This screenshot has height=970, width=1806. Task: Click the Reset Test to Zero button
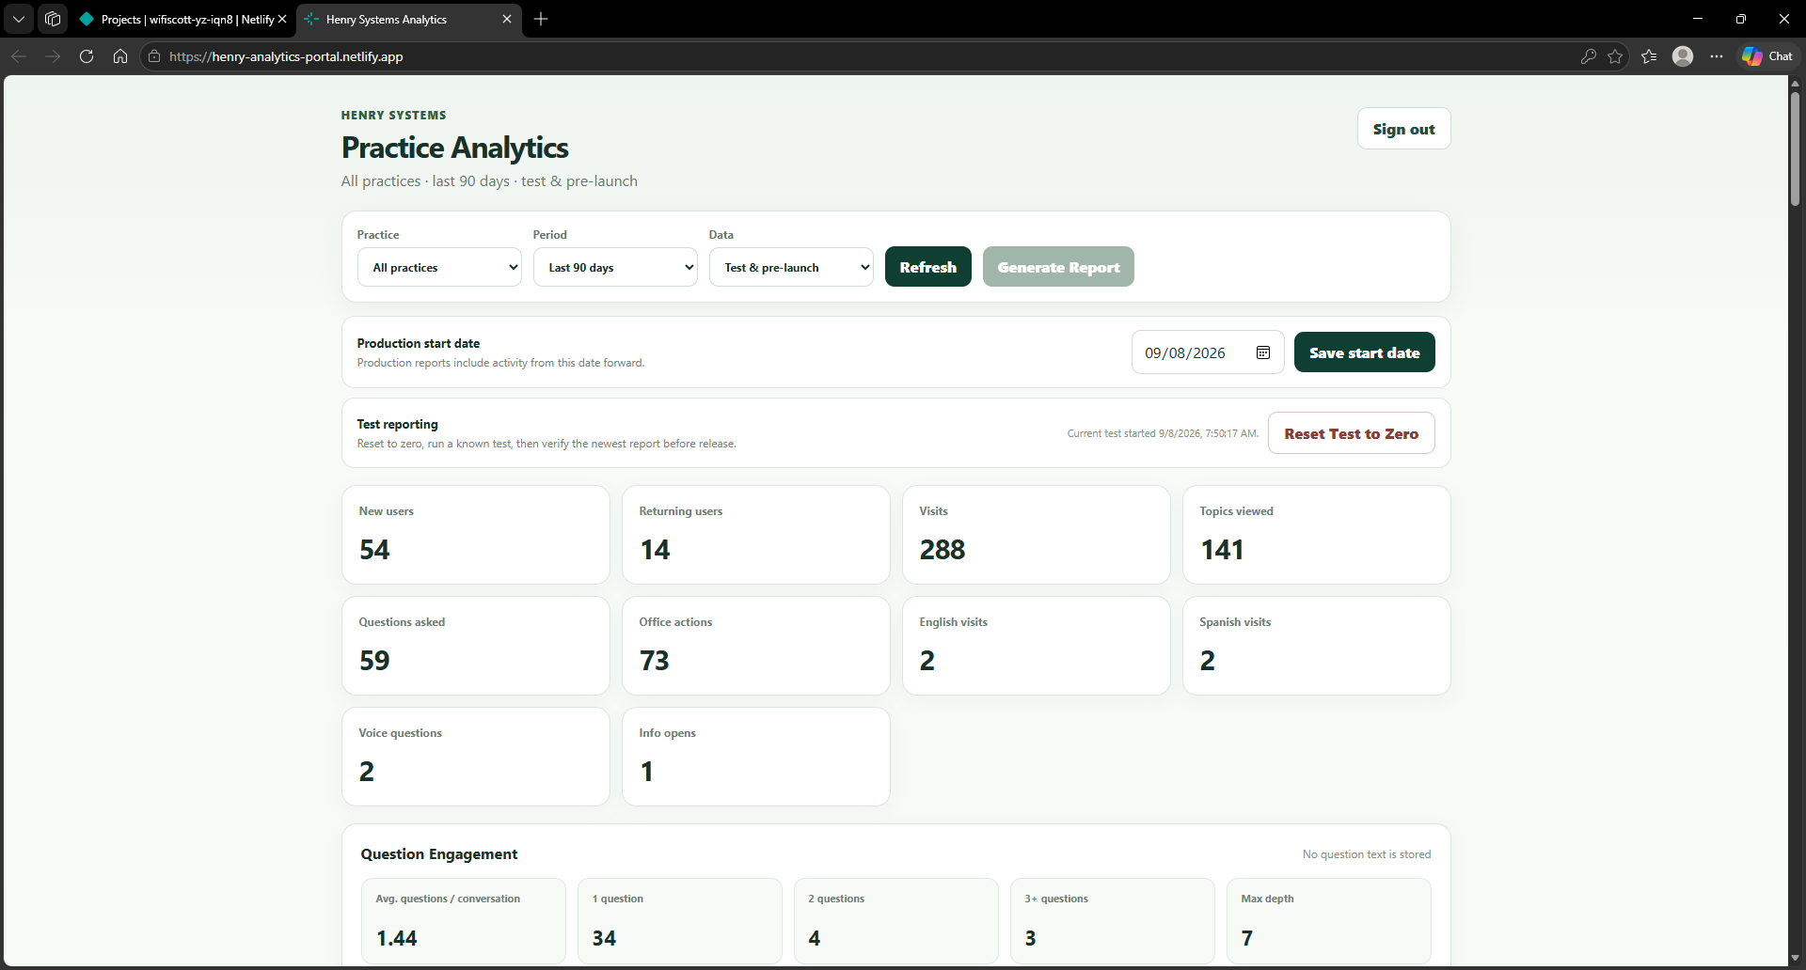1352,433
